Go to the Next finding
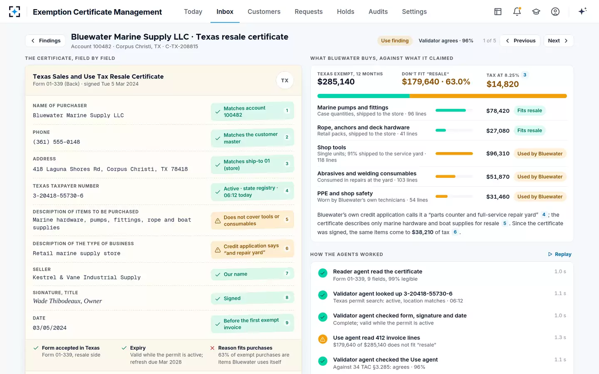Screen dimensions: 599x374 pos(558,41)
